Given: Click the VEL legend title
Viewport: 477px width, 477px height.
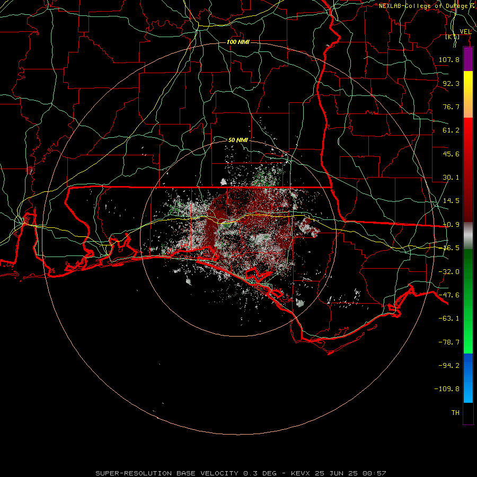Looking at the screenshot, I should (465, 32).
